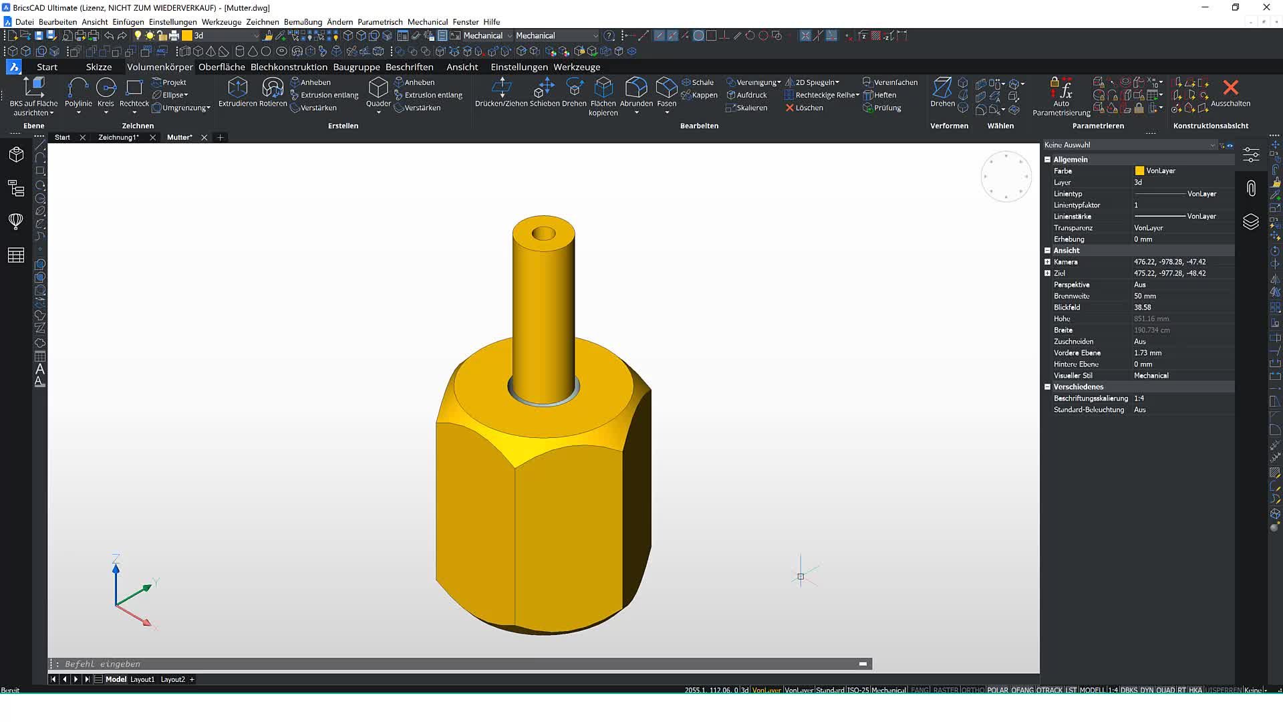Click the Extrudieren tool icon
The width and height of the screenshot is (1283, 722).
(x=237, y=88)
